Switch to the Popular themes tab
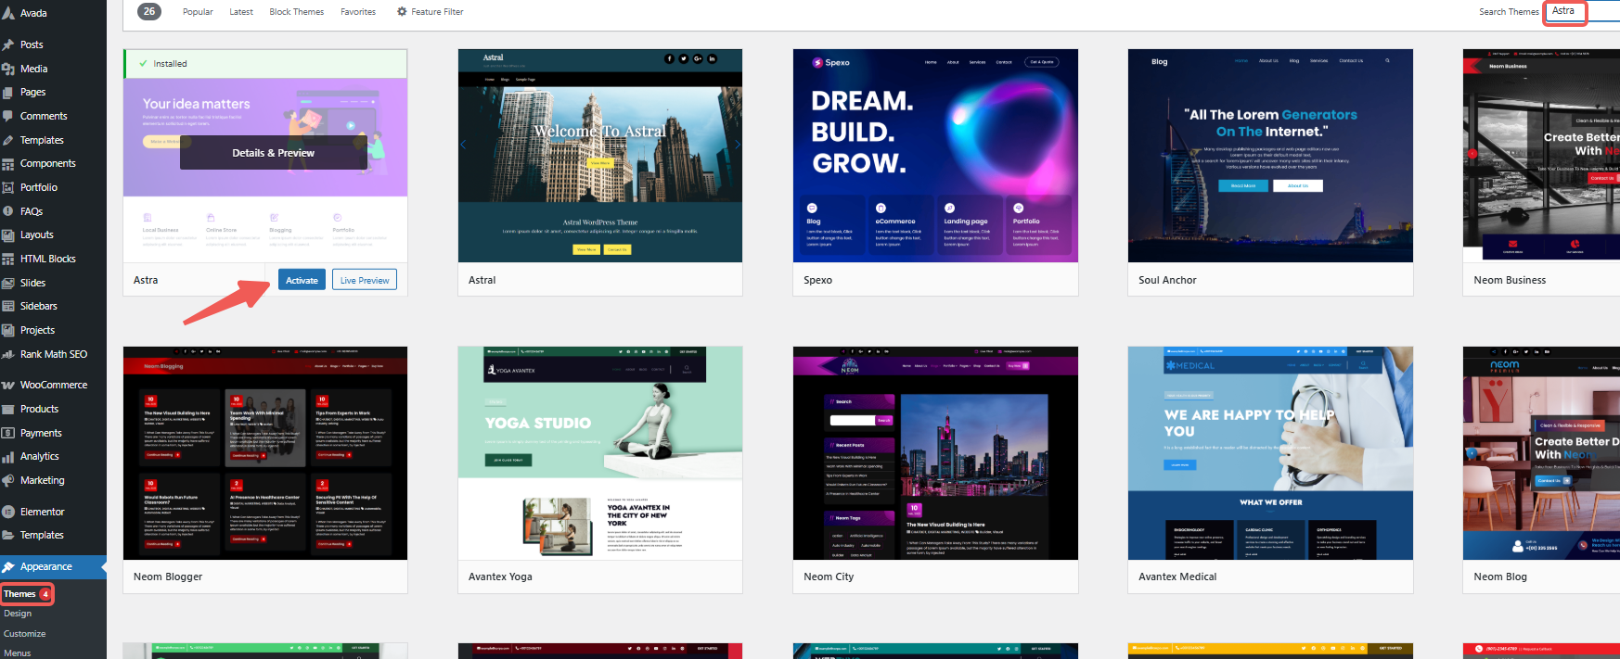The width and height of the screenshot is (1620, 659). [x=198, y=12]
